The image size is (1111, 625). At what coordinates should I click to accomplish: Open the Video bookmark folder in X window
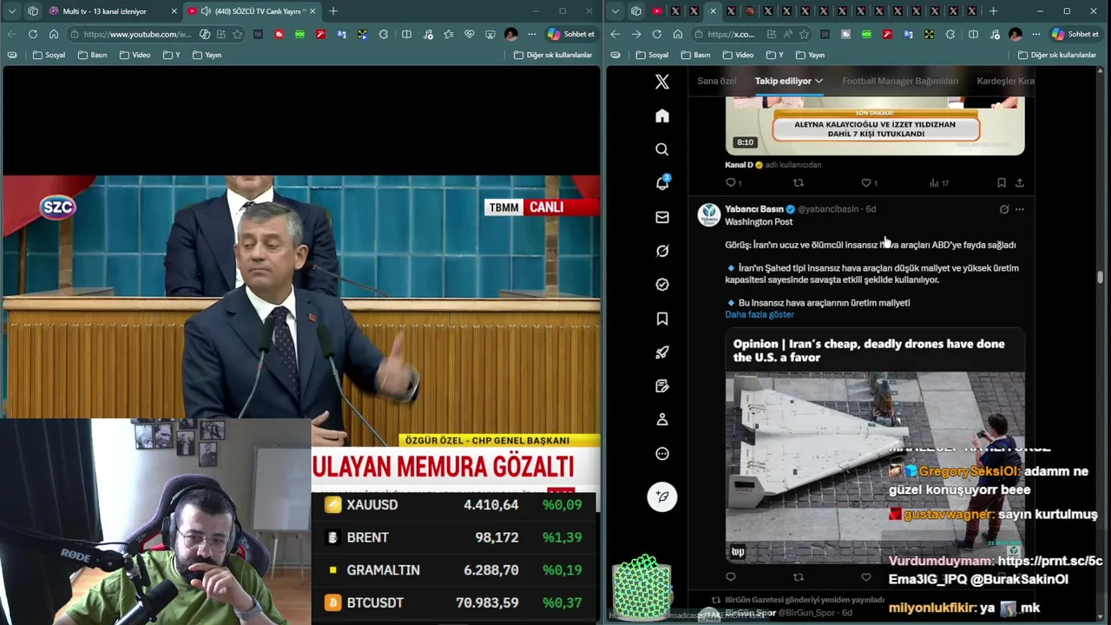pos(738,55)
